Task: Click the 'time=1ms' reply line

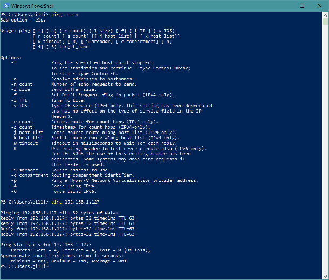Action: (x=67, y=234)
